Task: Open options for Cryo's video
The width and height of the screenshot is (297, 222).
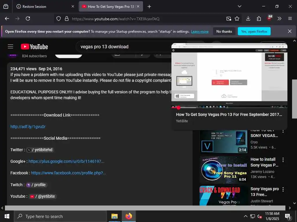Action: [283, 131]
